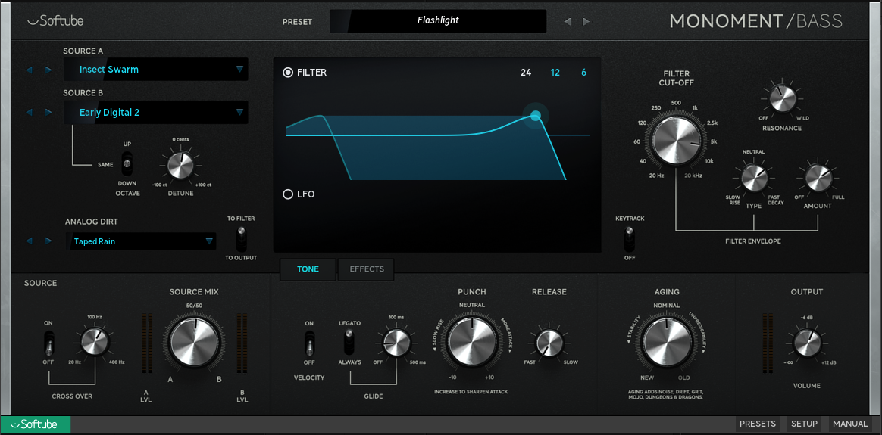
Task: Click the Source B next arrow icon
Action: (x=48, y=113)
